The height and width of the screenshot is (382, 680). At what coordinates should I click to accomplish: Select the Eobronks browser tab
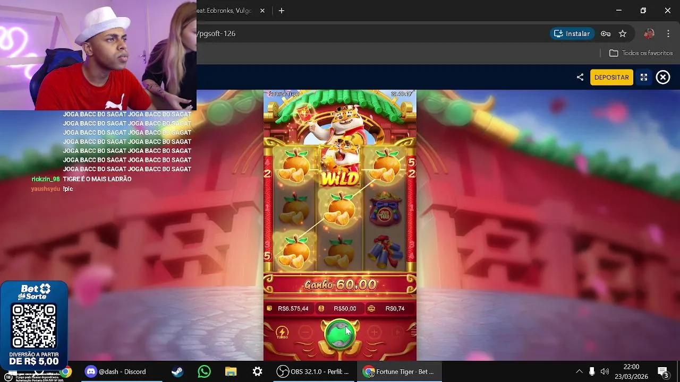225,11
